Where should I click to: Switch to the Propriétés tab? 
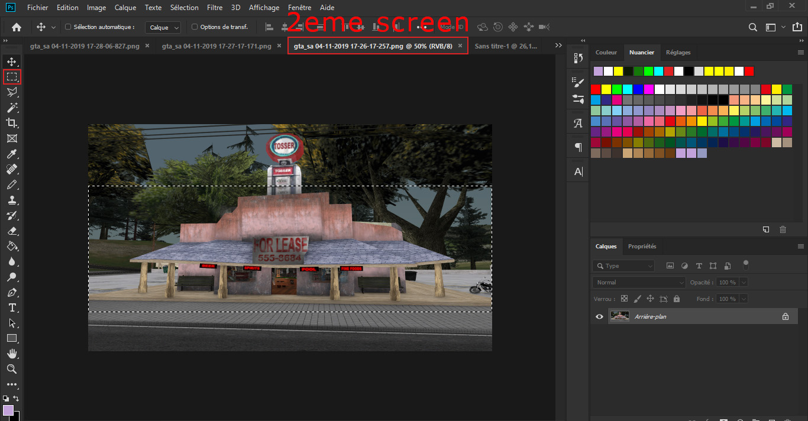(x=642, y=247)
